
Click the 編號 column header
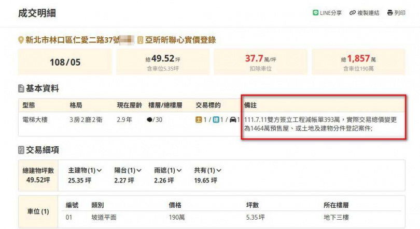point(72,205)
